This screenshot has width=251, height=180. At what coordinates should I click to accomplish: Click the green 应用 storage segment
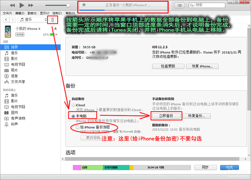click(x=91, y=167)
